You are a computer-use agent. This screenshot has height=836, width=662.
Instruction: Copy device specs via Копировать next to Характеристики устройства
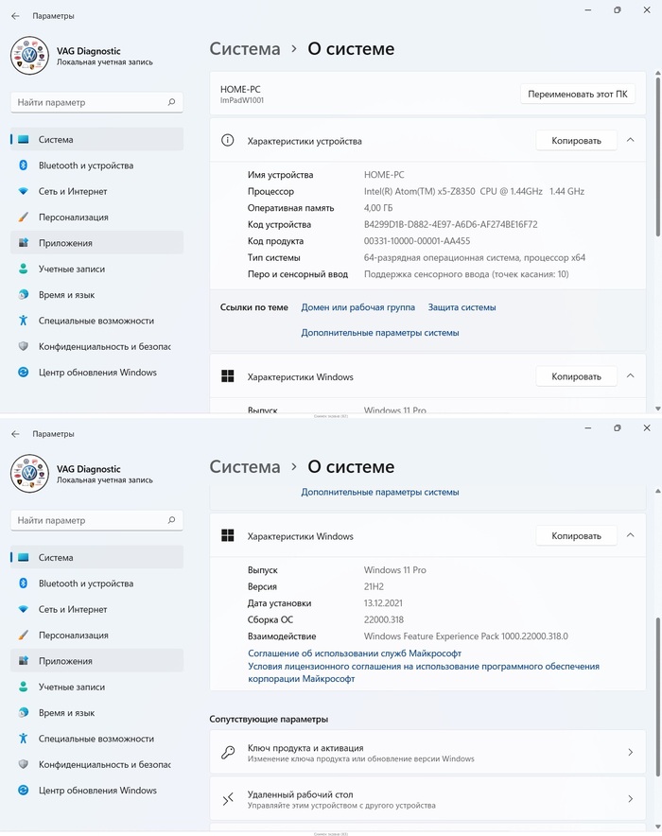pyautogui.click(x=576, y=141)
